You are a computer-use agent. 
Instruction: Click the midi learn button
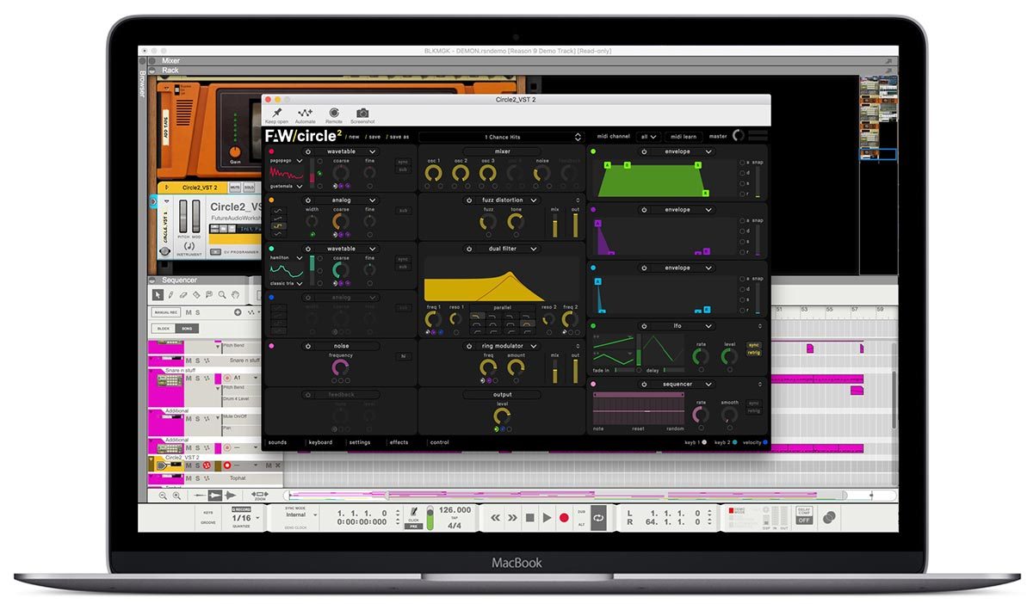(x=684, y=137)
